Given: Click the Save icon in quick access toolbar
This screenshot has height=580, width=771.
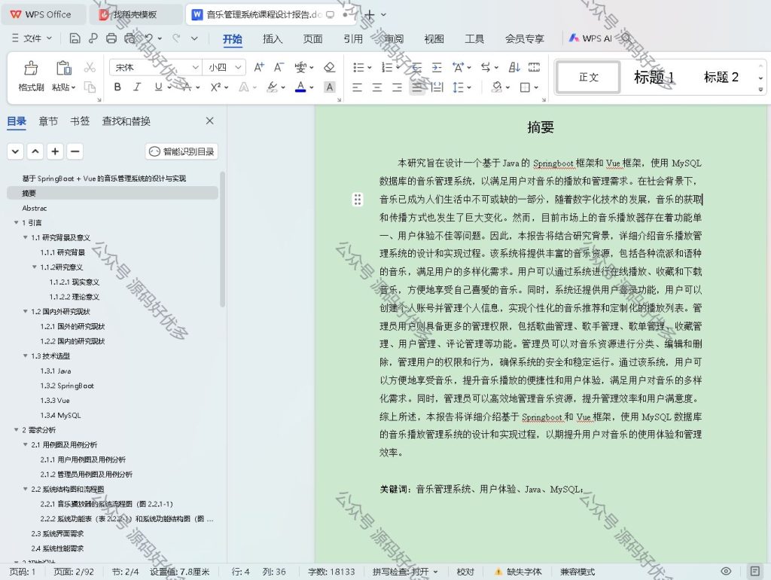Looking at the screenshot, I should pos(75,38).
